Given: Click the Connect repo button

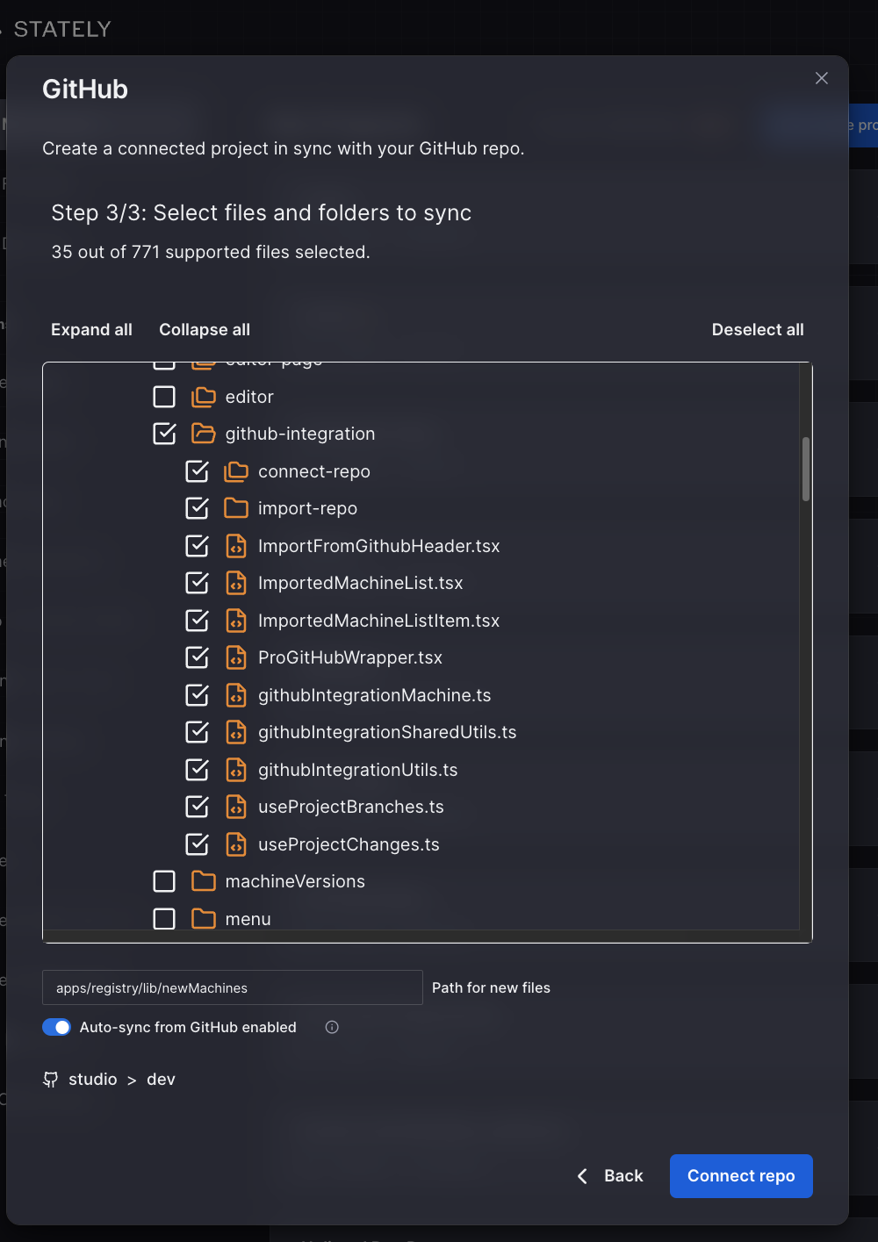Looking at the screenshot, I should pos(740,1176).
